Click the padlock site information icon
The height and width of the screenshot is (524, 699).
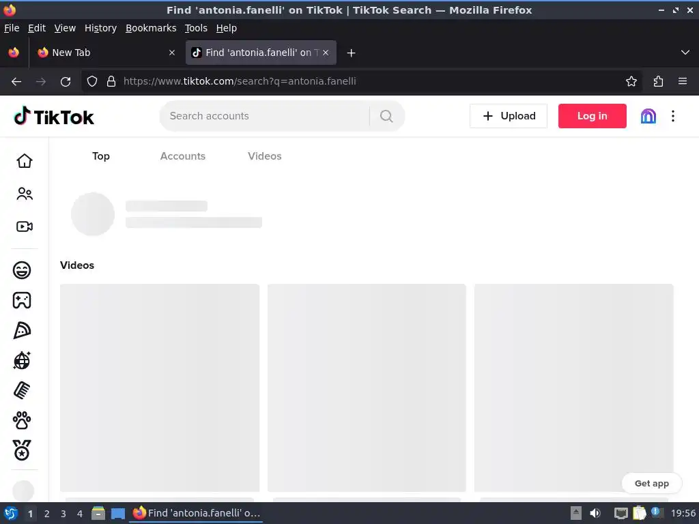[111, 82]
